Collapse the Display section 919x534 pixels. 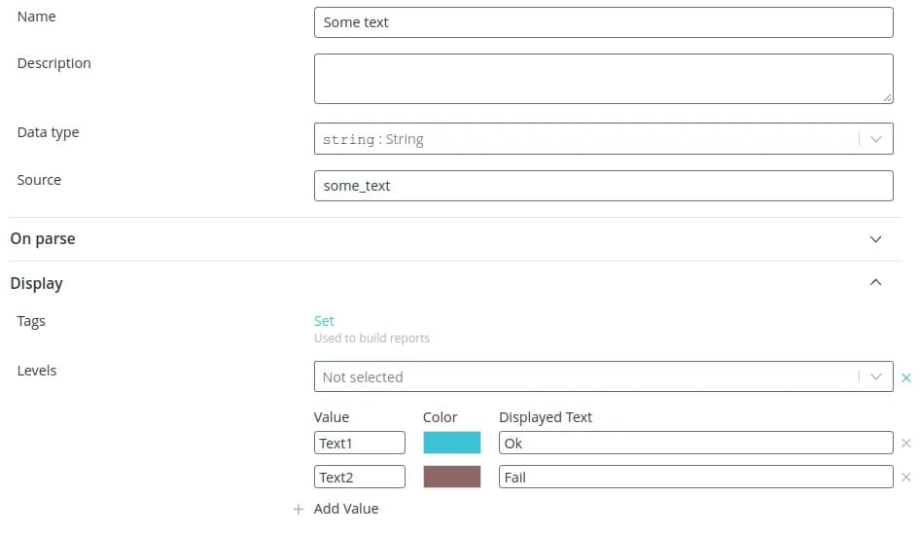[875, 283]
